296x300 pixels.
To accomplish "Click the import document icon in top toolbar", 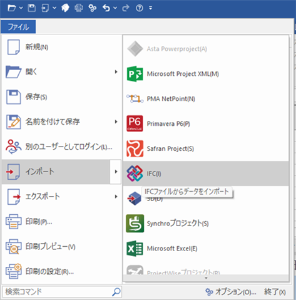I will point(45,8).
